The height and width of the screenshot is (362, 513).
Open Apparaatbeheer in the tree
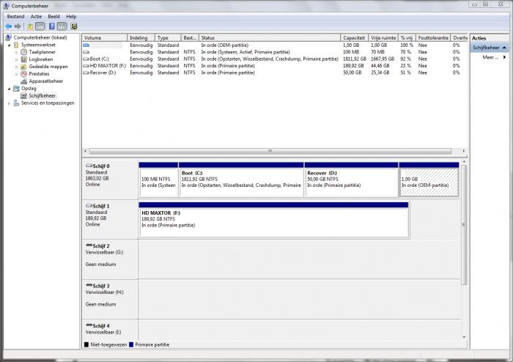[x=45, y=81]
